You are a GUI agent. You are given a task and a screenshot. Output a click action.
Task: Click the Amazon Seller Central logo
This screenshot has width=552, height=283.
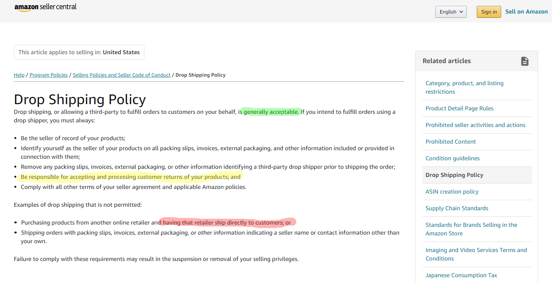pyautogui.click(x=45, y=8)
